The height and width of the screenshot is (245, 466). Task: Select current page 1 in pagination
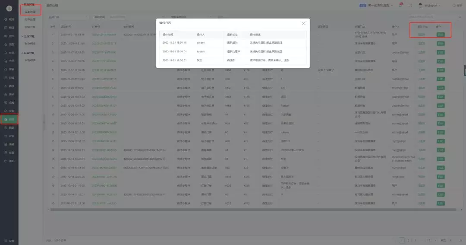402,240
